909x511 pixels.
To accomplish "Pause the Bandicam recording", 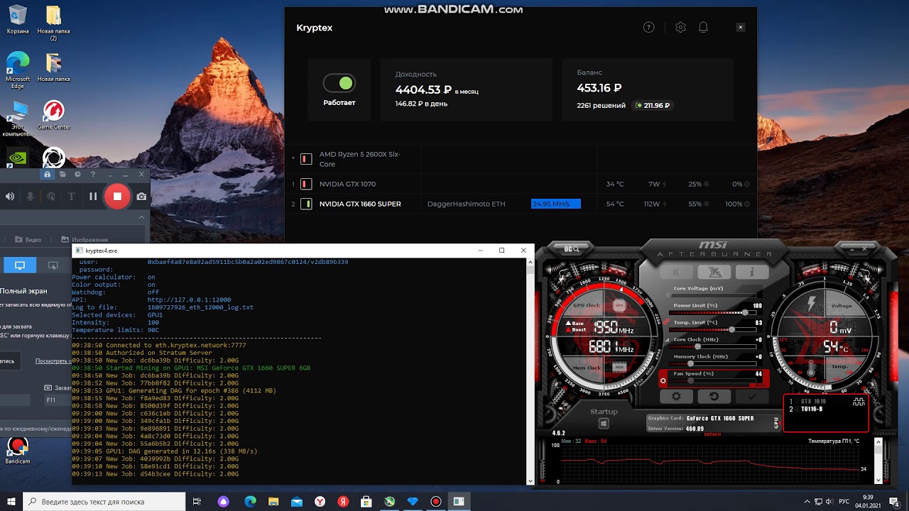I will [x=93, y=197].
